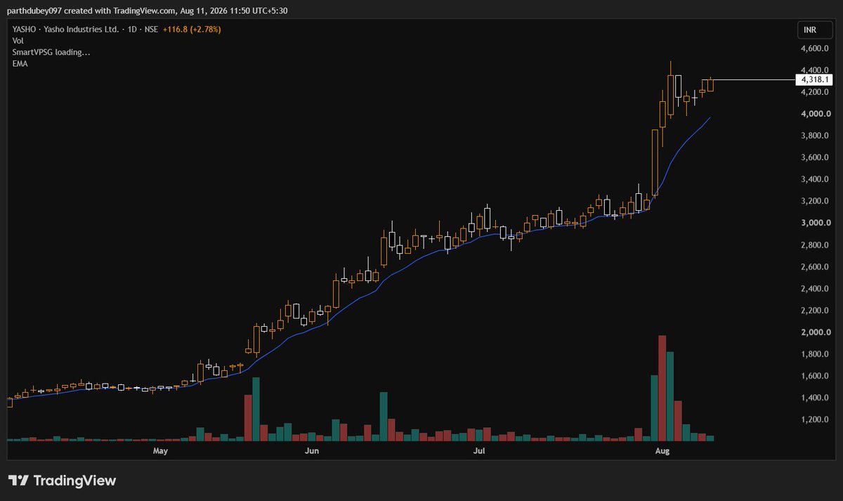Click the 4,000.0 price scale label
Screen dimensions: 843x501
(x=816, y=114)
